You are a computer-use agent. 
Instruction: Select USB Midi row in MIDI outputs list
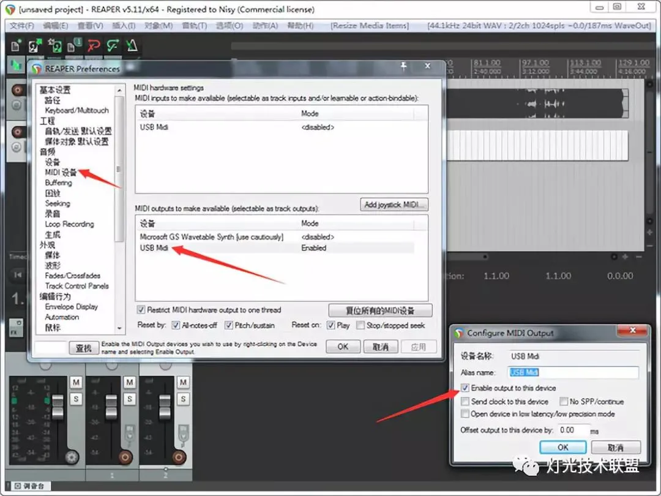click(276, 248)
